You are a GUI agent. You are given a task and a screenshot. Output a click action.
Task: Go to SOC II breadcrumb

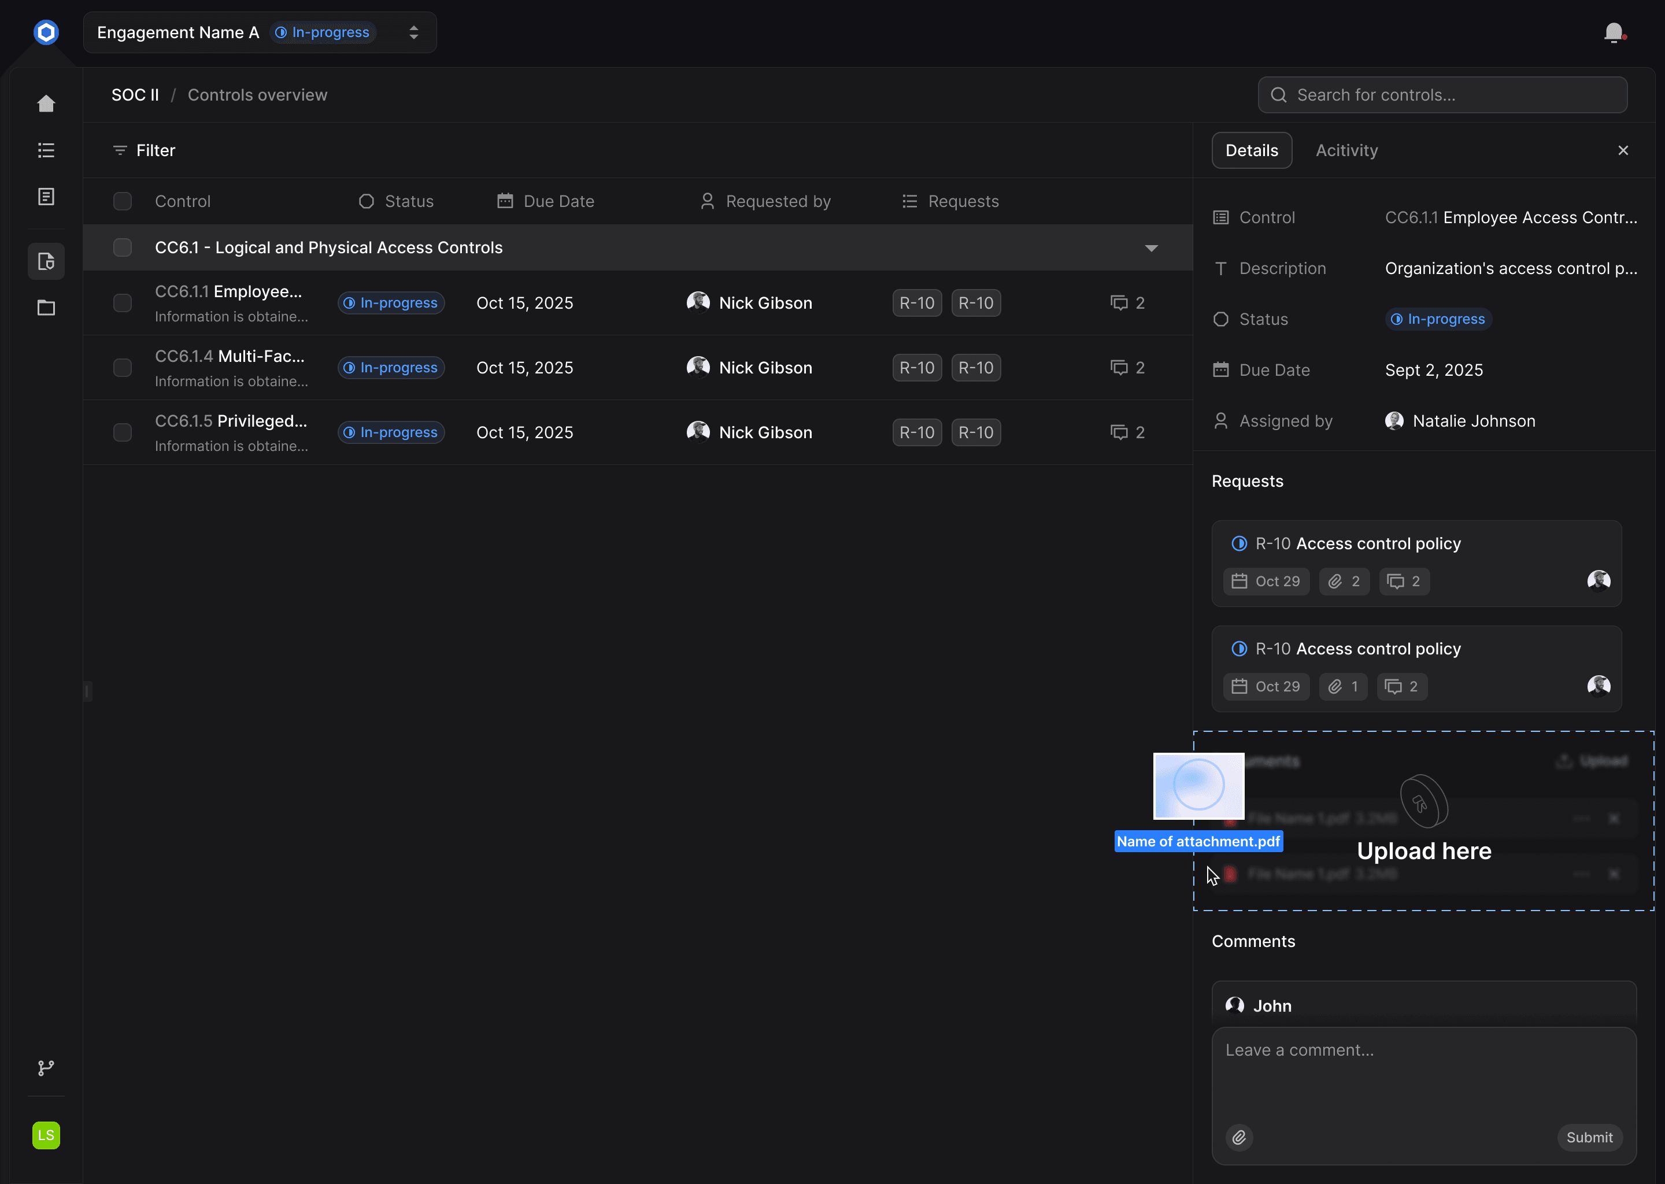(135, 95)
